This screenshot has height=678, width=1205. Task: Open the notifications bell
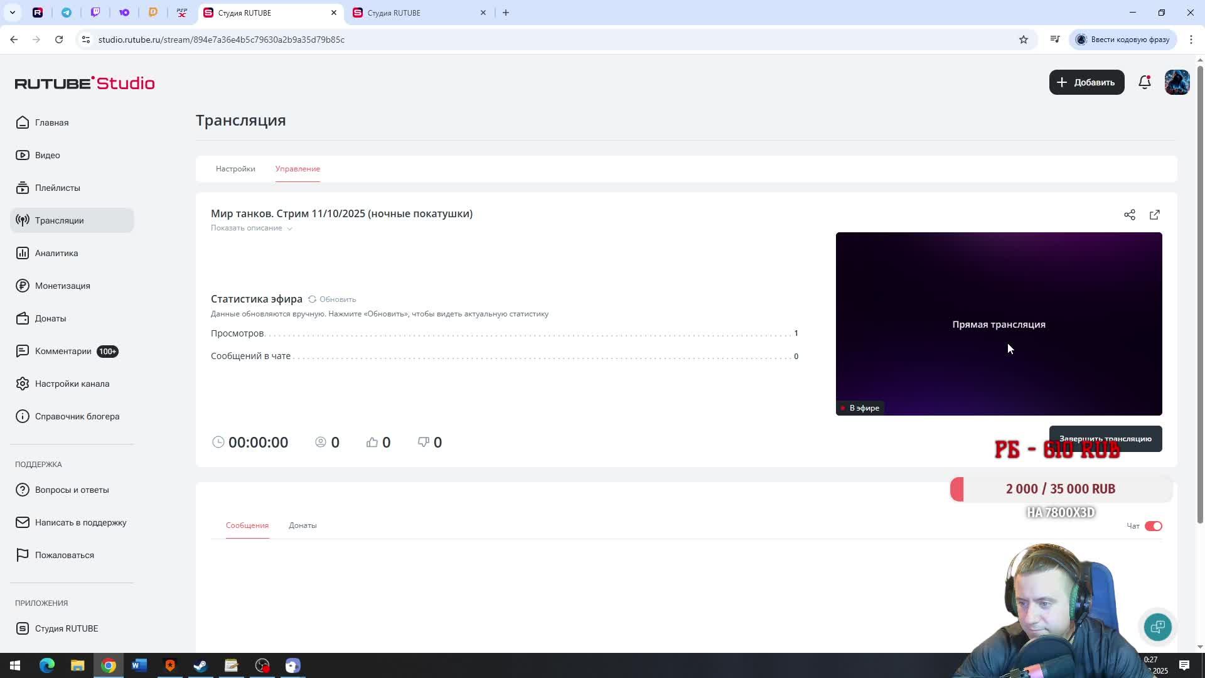(x=1144, y=82)
